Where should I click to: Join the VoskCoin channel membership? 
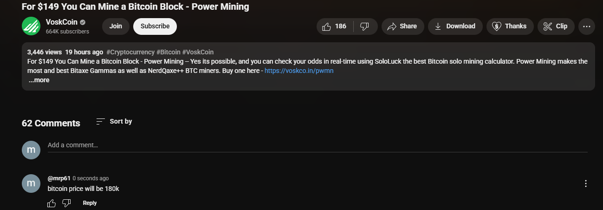point(116,26)
